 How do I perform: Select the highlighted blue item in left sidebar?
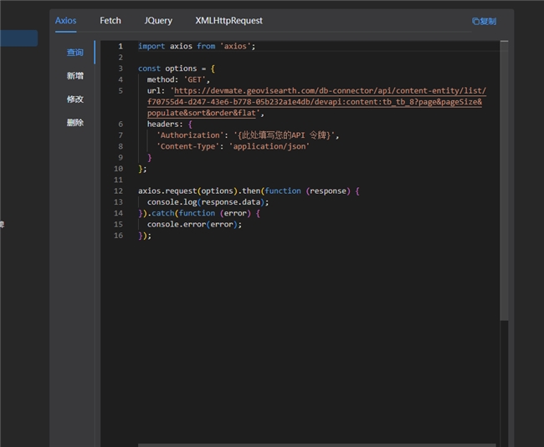(x=18, y=38)
